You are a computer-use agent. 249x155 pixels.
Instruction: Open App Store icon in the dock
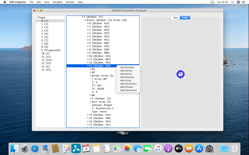click(199, 148)
